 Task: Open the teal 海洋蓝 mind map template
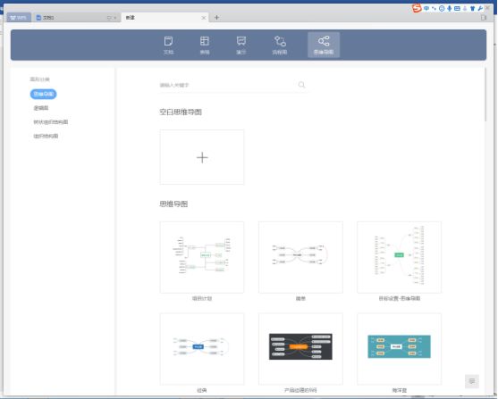400,349
